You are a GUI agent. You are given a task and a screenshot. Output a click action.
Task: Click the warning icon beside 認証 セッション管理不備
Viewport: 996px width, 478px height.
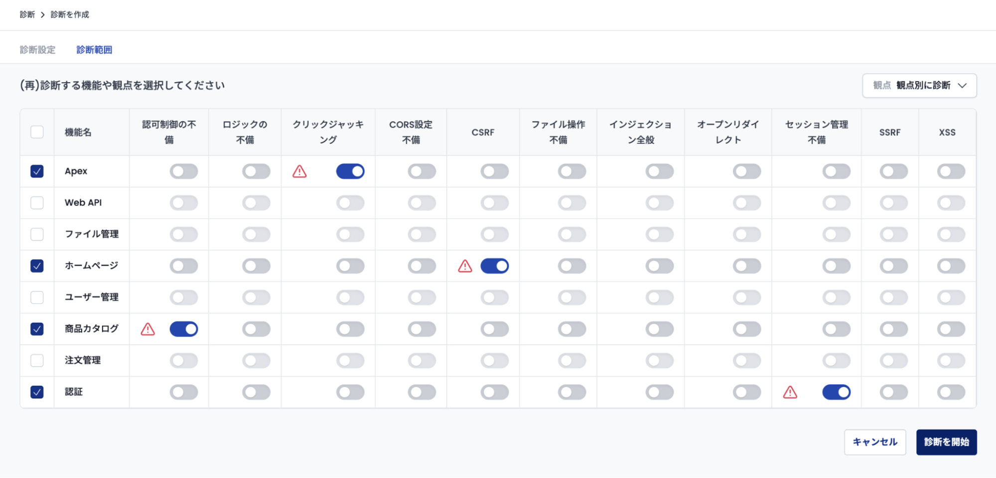[x=790, y=392]
